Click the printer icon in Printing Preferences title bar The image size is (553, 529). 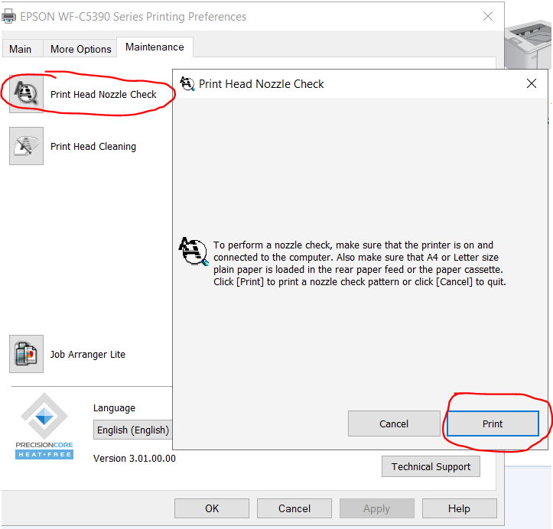tap(9, 16)
